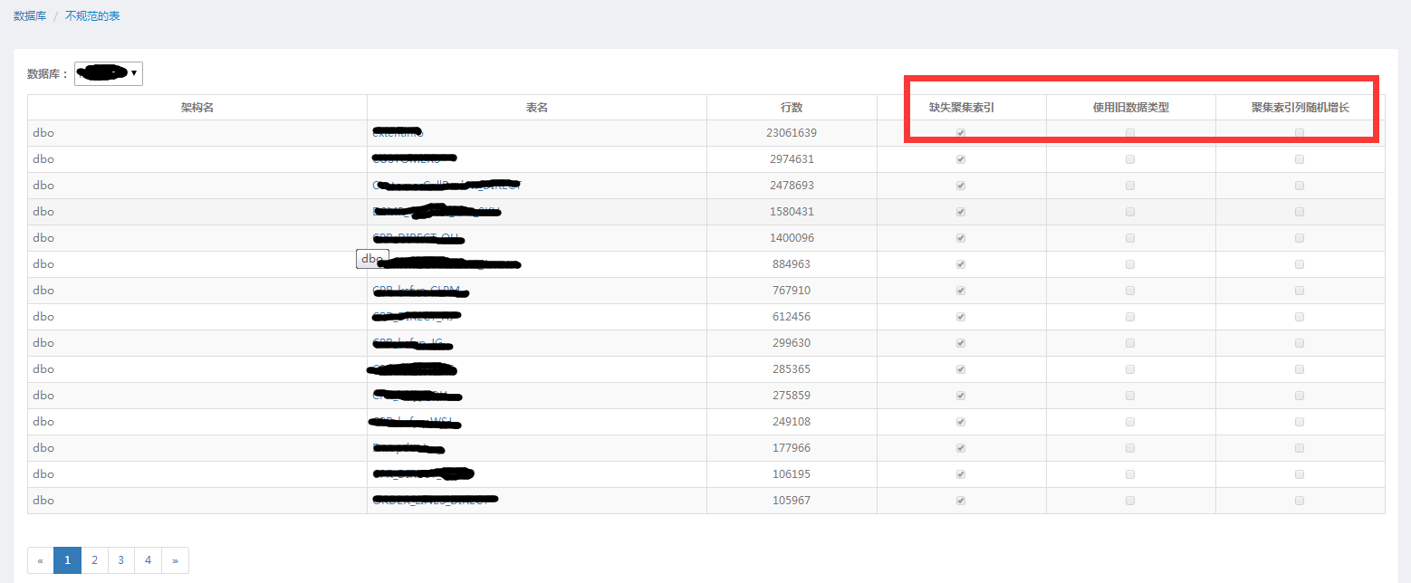Click the row count 767910
1411x583 pixels.
click(792, 291)
